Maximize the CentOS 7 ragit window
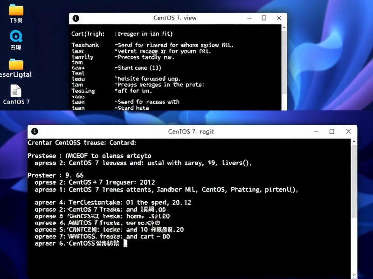The image size is (373, 279). click(x=332, y=131)
